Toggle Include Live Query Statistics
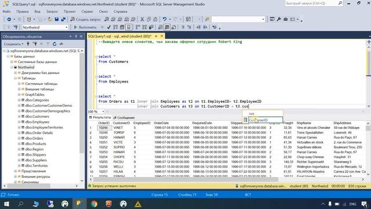The image size is (371, 209). 144,27
